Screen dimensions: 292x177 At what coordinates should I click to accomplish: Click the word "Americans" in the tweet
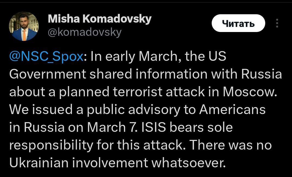(x=232, y=110)
